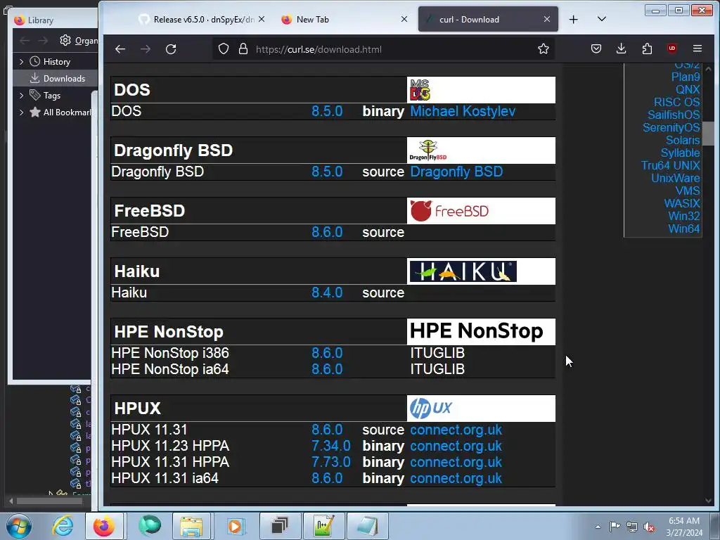Viewport: 720px width, 540px height.
Task: Jump to UnixWare in the OS list
Action: [676, 178]
